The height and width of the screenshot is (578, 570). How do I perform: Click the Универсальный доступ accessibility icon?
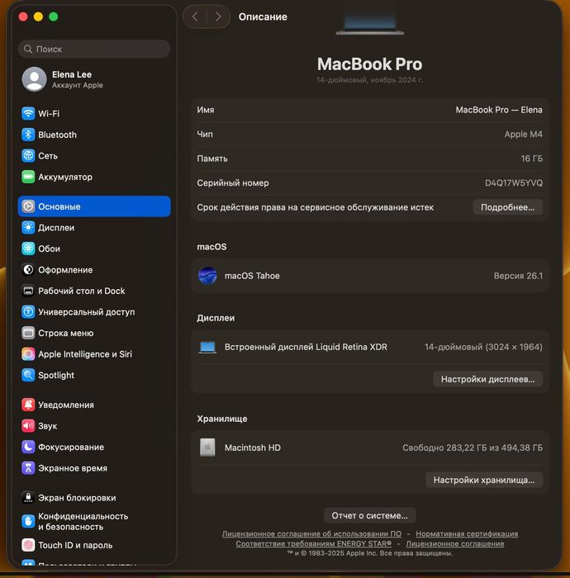[x=28, y=312]
